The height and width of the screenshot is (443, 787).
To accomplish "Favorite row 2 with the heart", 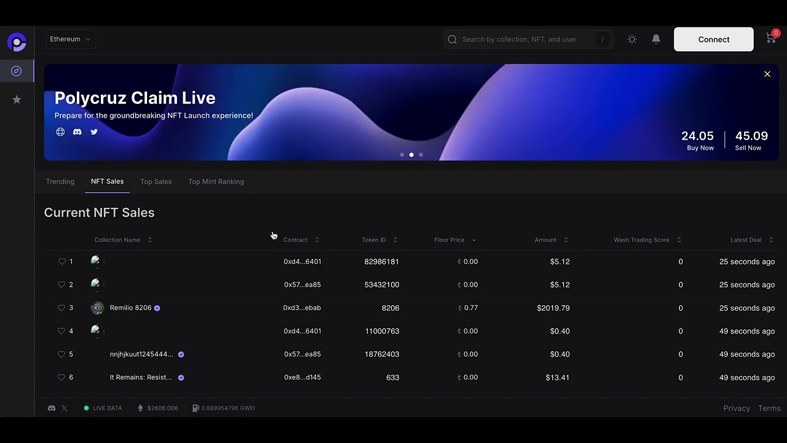I will (61, 285).
